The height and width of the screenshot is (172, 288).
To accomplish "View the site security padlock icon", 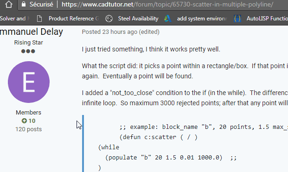I will pos(24,4).
